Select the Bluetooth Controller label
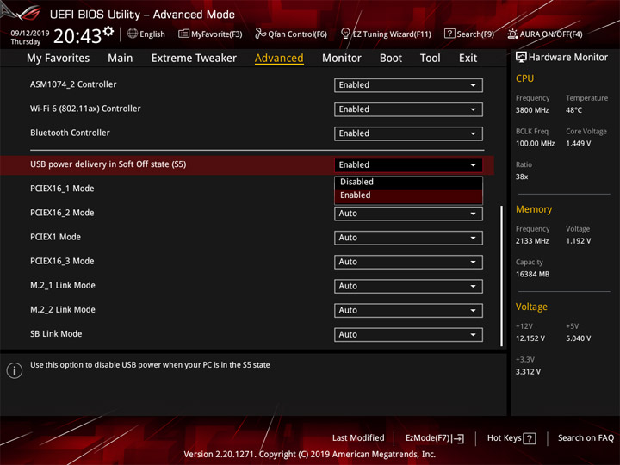 [x=70, y=133]
